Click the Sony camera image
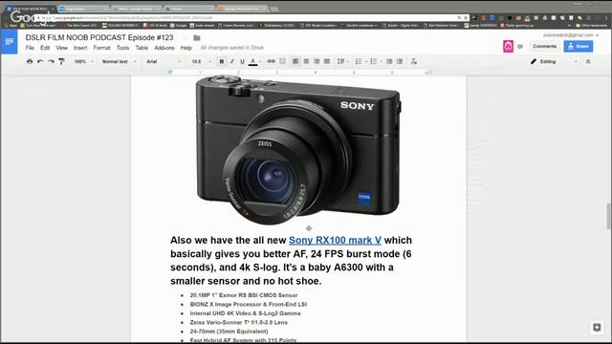 pyautogui.click(x=298, y=150)
